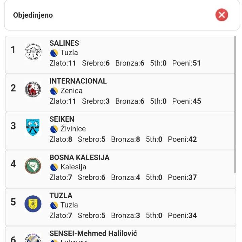Click the BOSNA KALESIJA round logo
Viewport: 242px width, 242px height.
click(x=33, y=166)
